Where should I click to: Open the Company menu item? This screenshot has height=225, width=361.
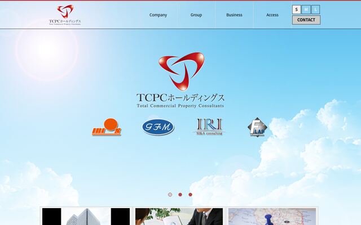pos(158,15)
